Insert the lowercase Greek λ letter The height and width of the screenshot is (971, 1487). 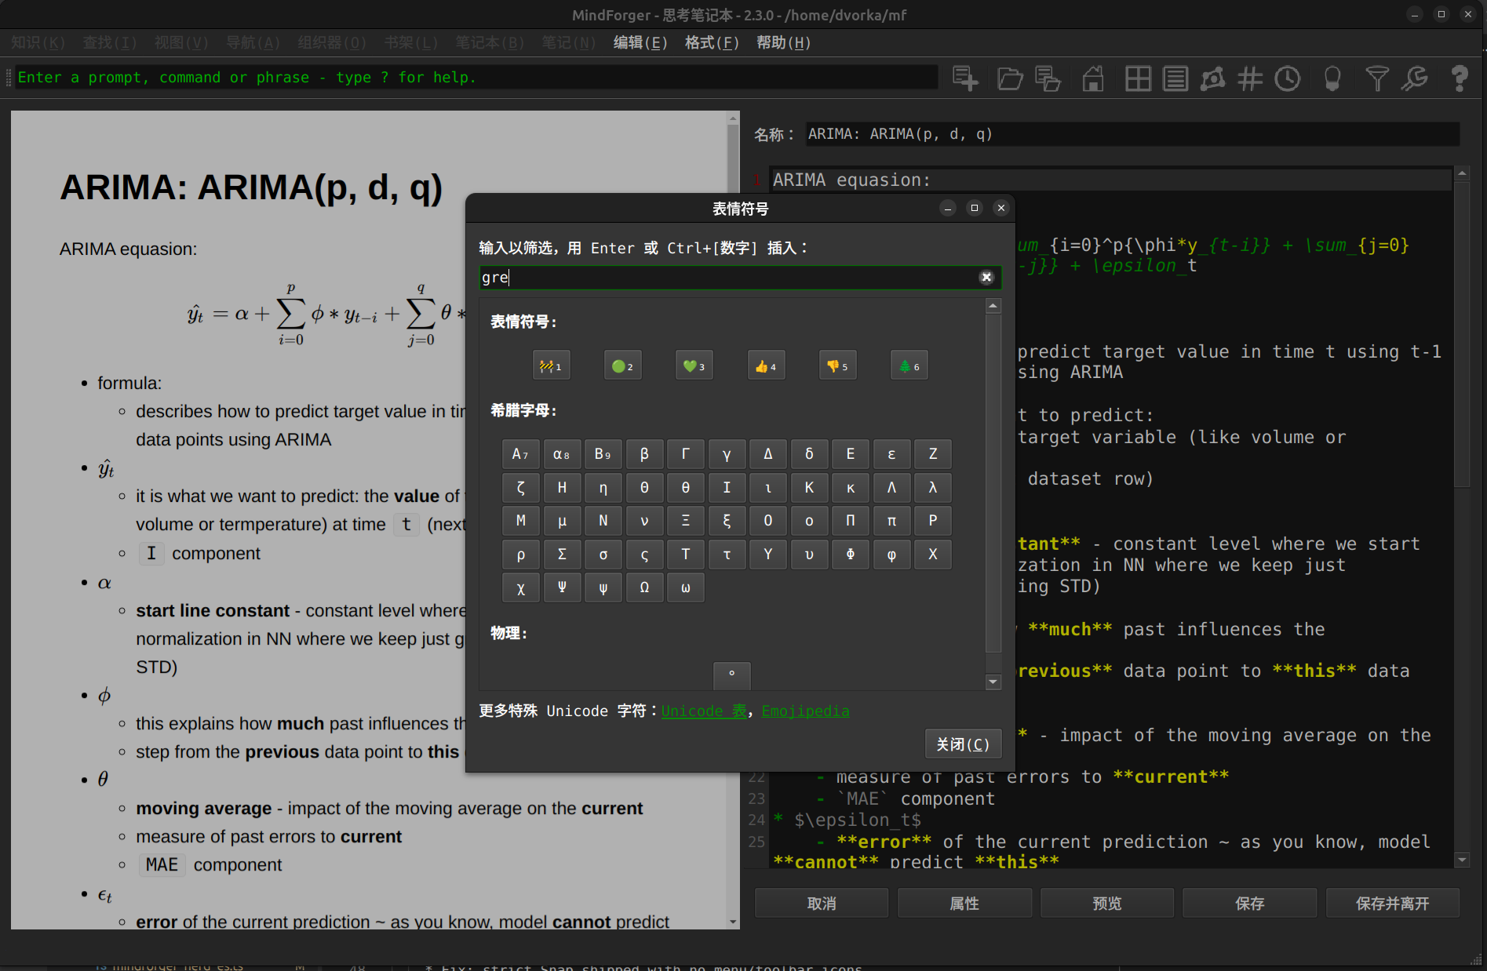pos(932,487)
